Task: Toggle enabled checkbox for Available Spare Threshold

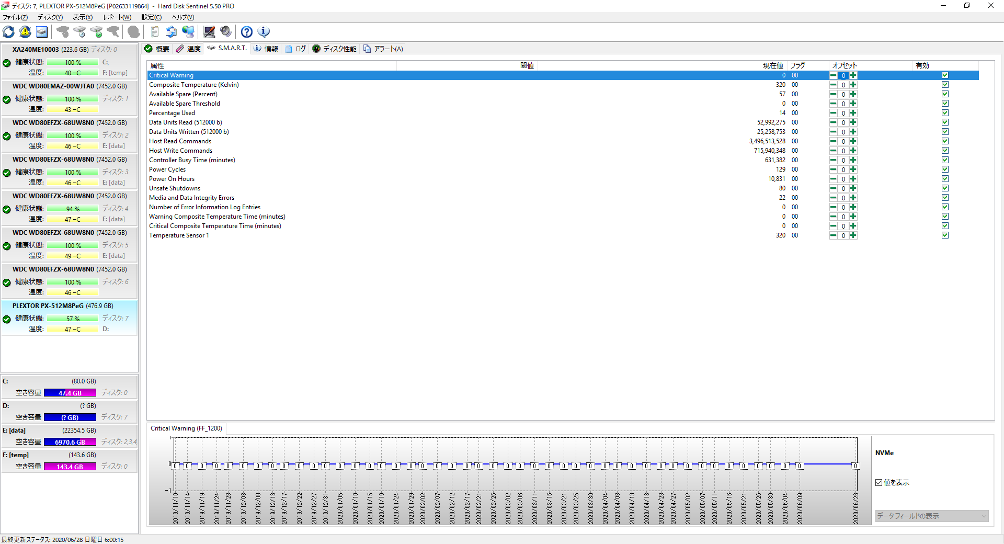Action: pos(945,104)
